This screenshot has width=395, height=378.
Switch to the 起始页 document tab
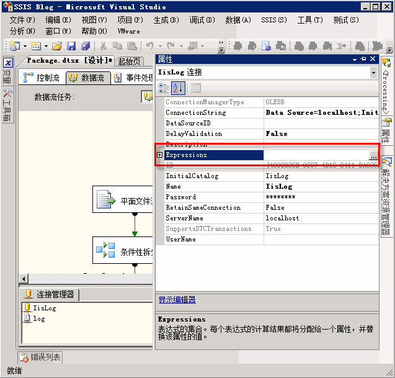point(129,61)
